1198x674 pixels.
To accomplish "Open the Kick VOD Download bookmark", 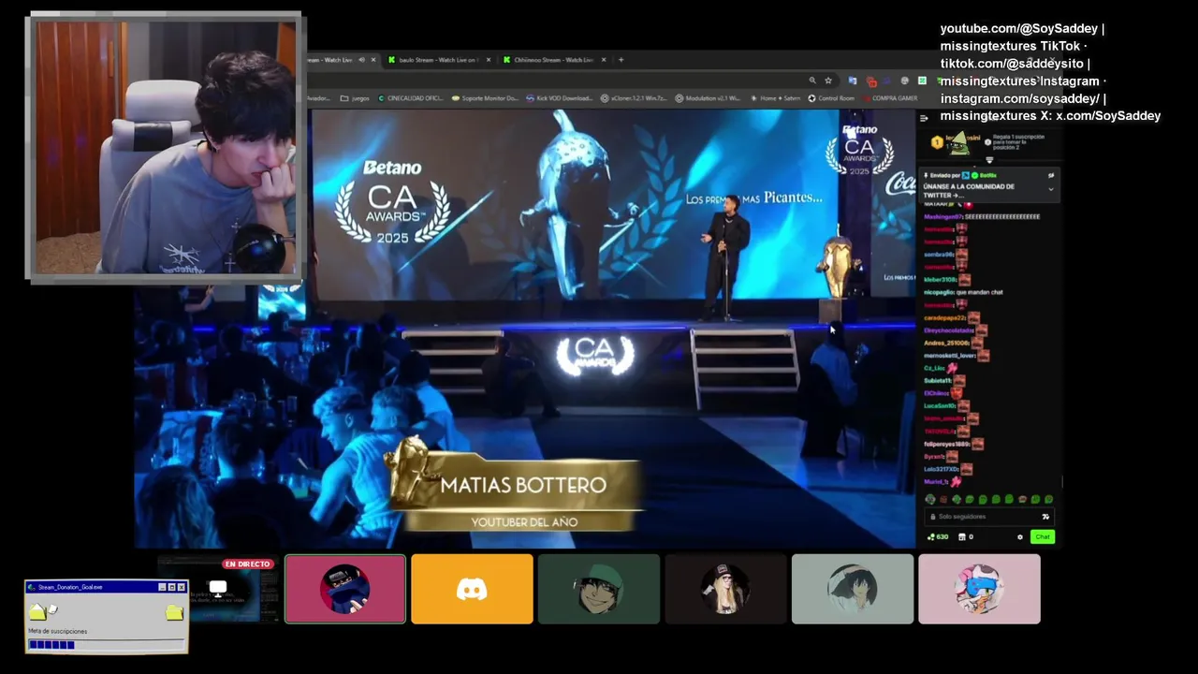I will click(559, 98).
